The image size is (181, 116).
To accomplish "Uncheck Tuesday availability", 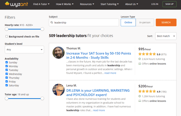I will pos(7,70).
